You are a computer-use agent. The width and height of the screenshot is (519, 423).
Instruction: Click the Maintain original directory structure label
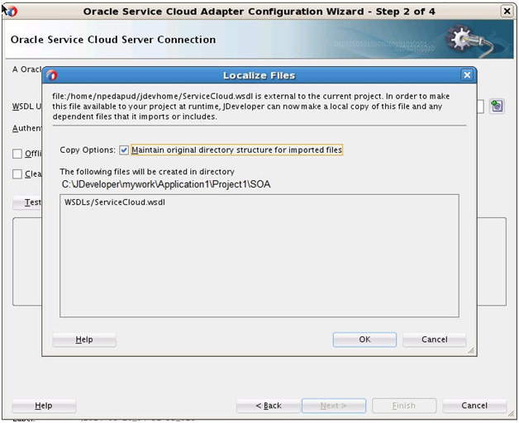pos(236,150)
